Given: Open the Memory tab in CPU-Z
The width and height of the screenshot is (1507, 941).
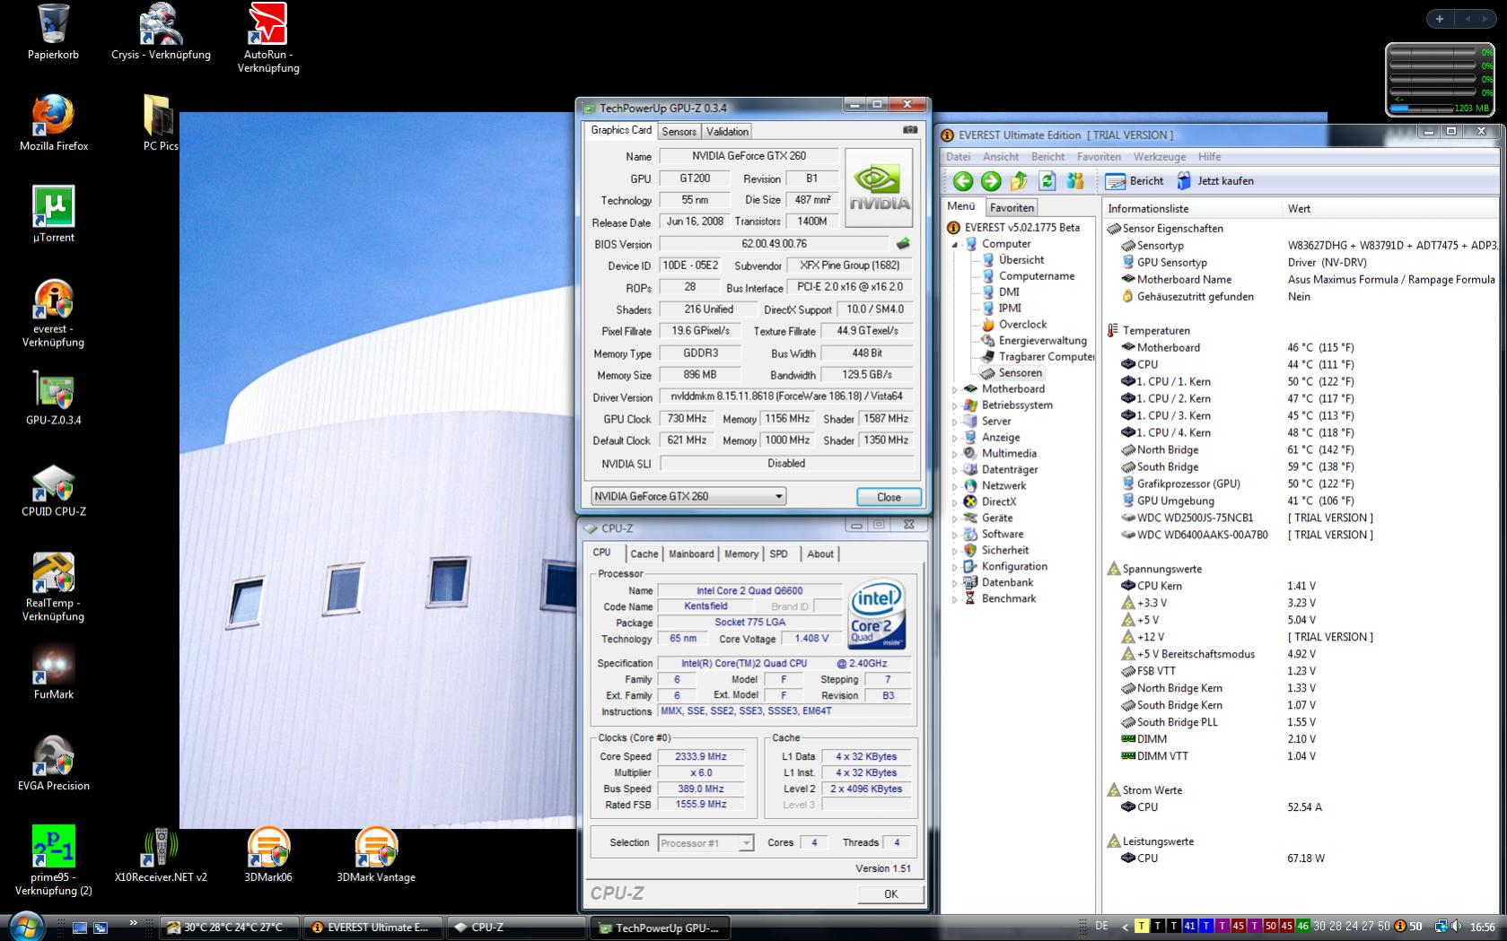Looking at the screenshot, I should [x=741, y=554].
